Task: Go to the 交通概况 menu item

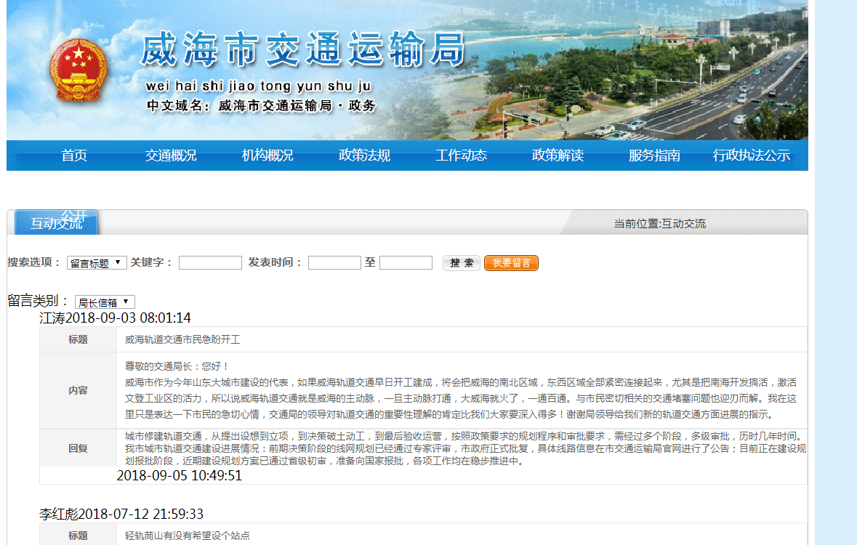Action: (171, 156)
